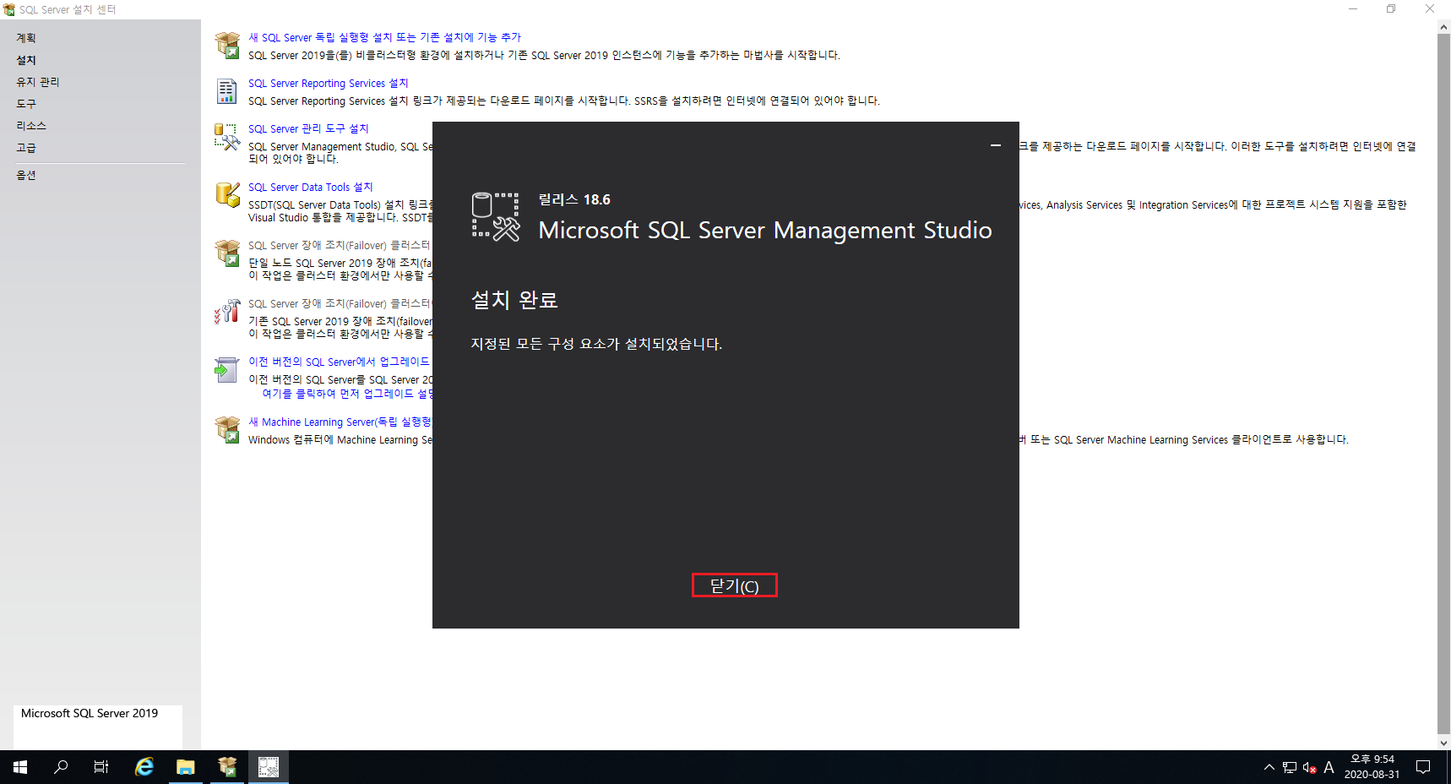The height and width of the screenshot is (784, 1451).
Task: Click the add node to failover cluster icon
Action: point(227,312)
